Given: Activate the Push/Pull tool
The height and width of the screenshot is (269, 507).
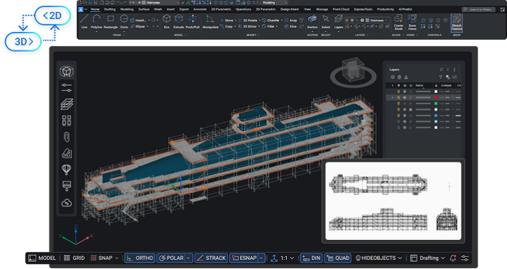Looking at the screenshot, I should [x=192, y=21].
